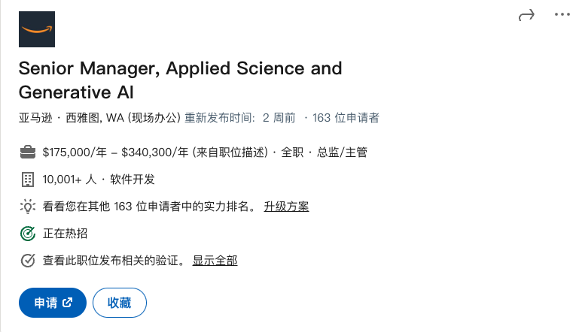Click the building company-size icon
The image size is (579, 332).
click(28, 180)
